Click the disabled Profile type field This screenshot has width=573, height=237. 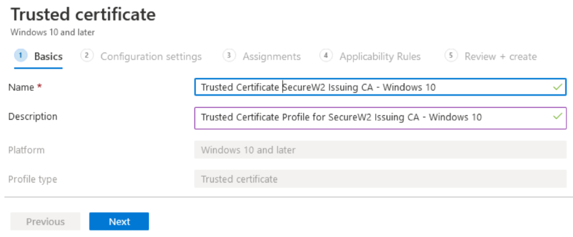[x=380, y=179]
